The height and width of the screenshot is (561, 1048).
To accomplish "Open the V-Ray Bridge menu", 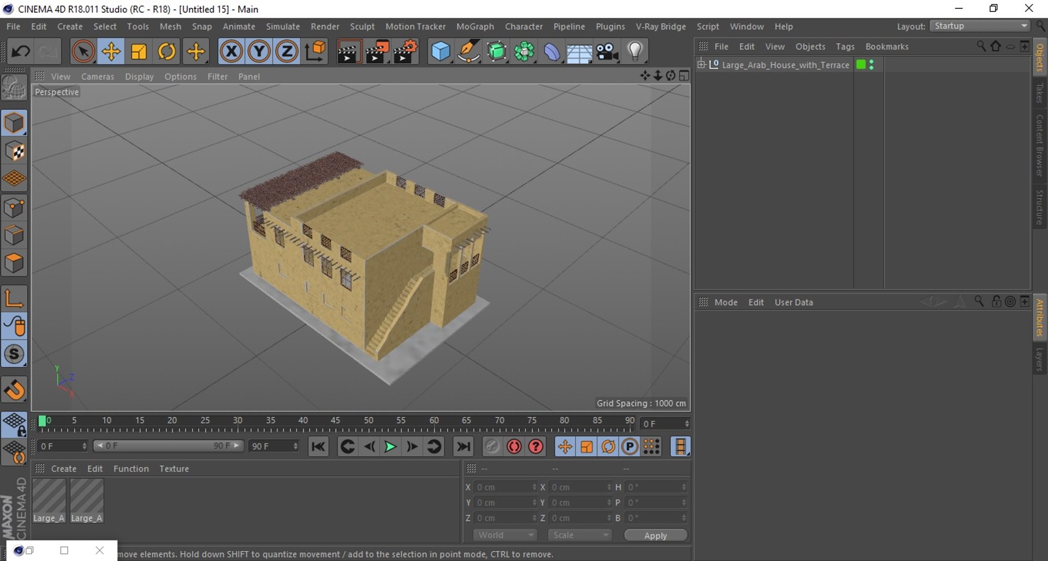I will coord(660,26).
